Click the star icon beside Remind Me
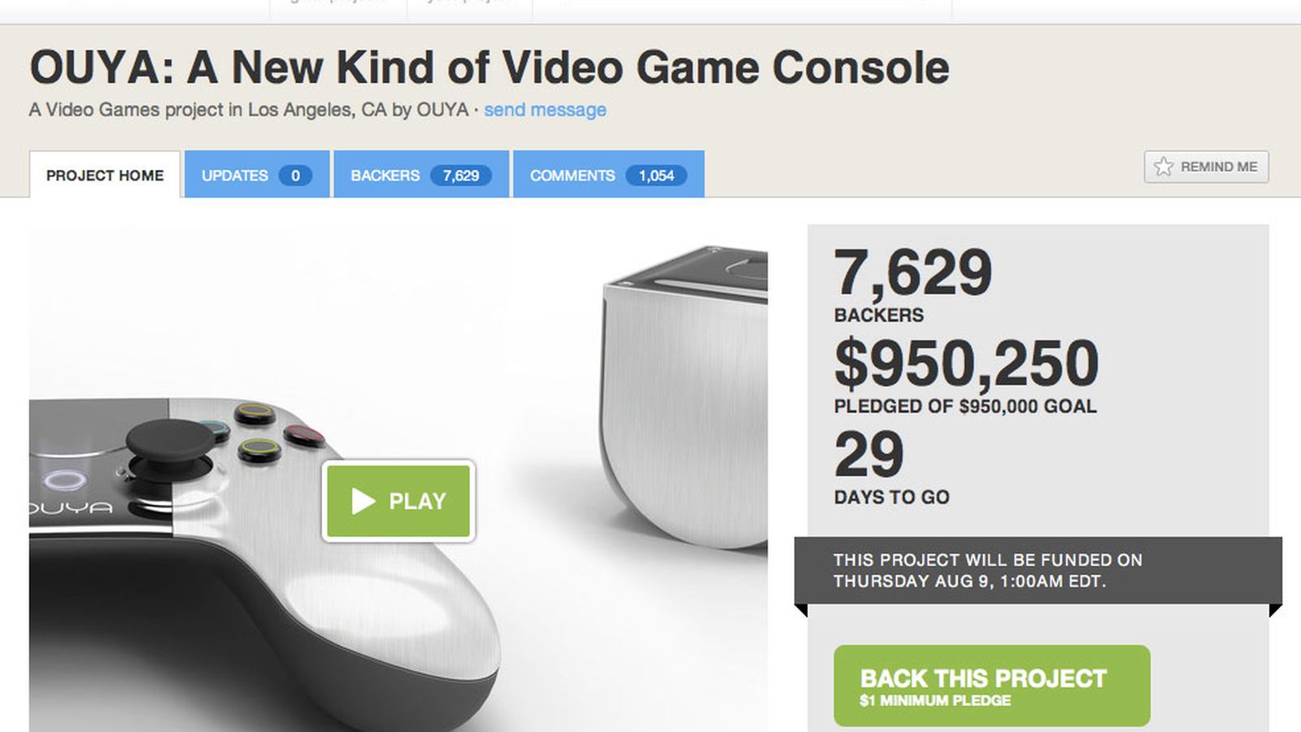This screenshot has width=1301, height=732. (1164, 167)
